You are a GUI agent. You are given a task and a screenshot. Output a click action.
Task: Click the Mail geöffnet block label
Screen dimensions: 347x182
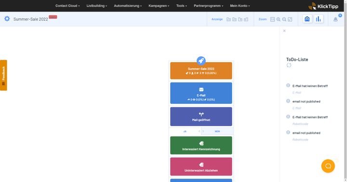201,120
